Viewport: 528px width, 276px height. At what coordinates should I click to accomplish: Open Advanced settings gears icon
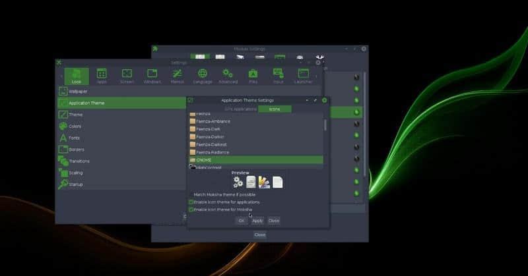coord(228,75)
